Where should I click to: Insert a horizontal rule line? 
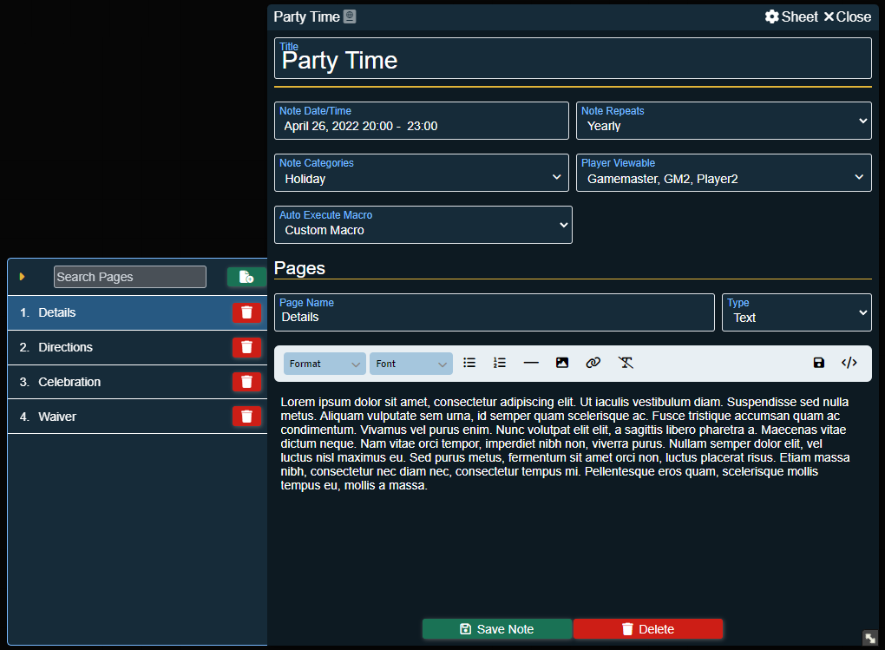[531, 363]
